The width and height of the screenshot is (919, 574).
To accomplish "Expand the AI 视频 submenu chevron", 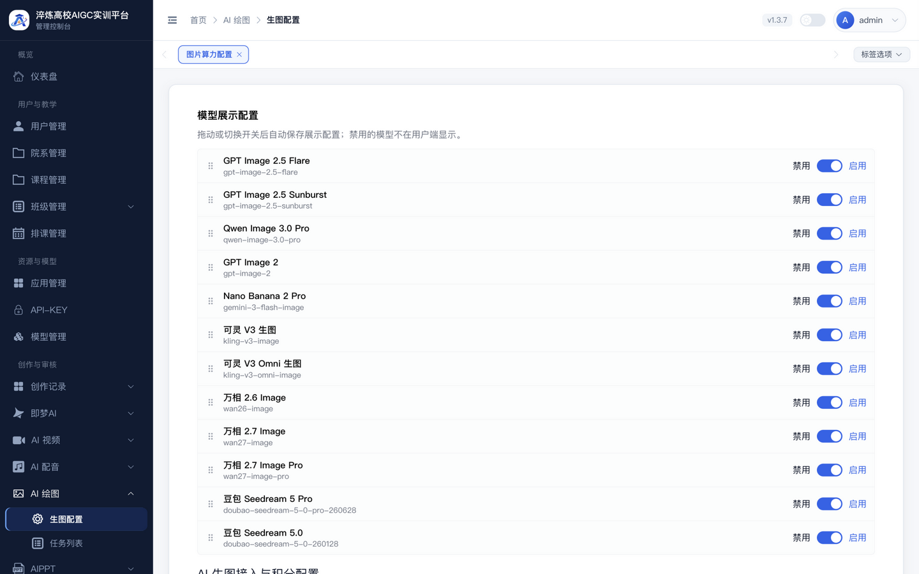I will click(x=131, y=440).
